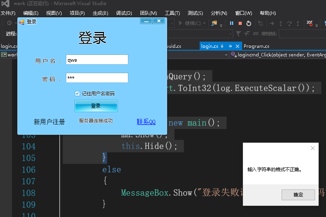Click the thread filter funnel icon
The width and height of the screenshot is (326, 217).
239,33
